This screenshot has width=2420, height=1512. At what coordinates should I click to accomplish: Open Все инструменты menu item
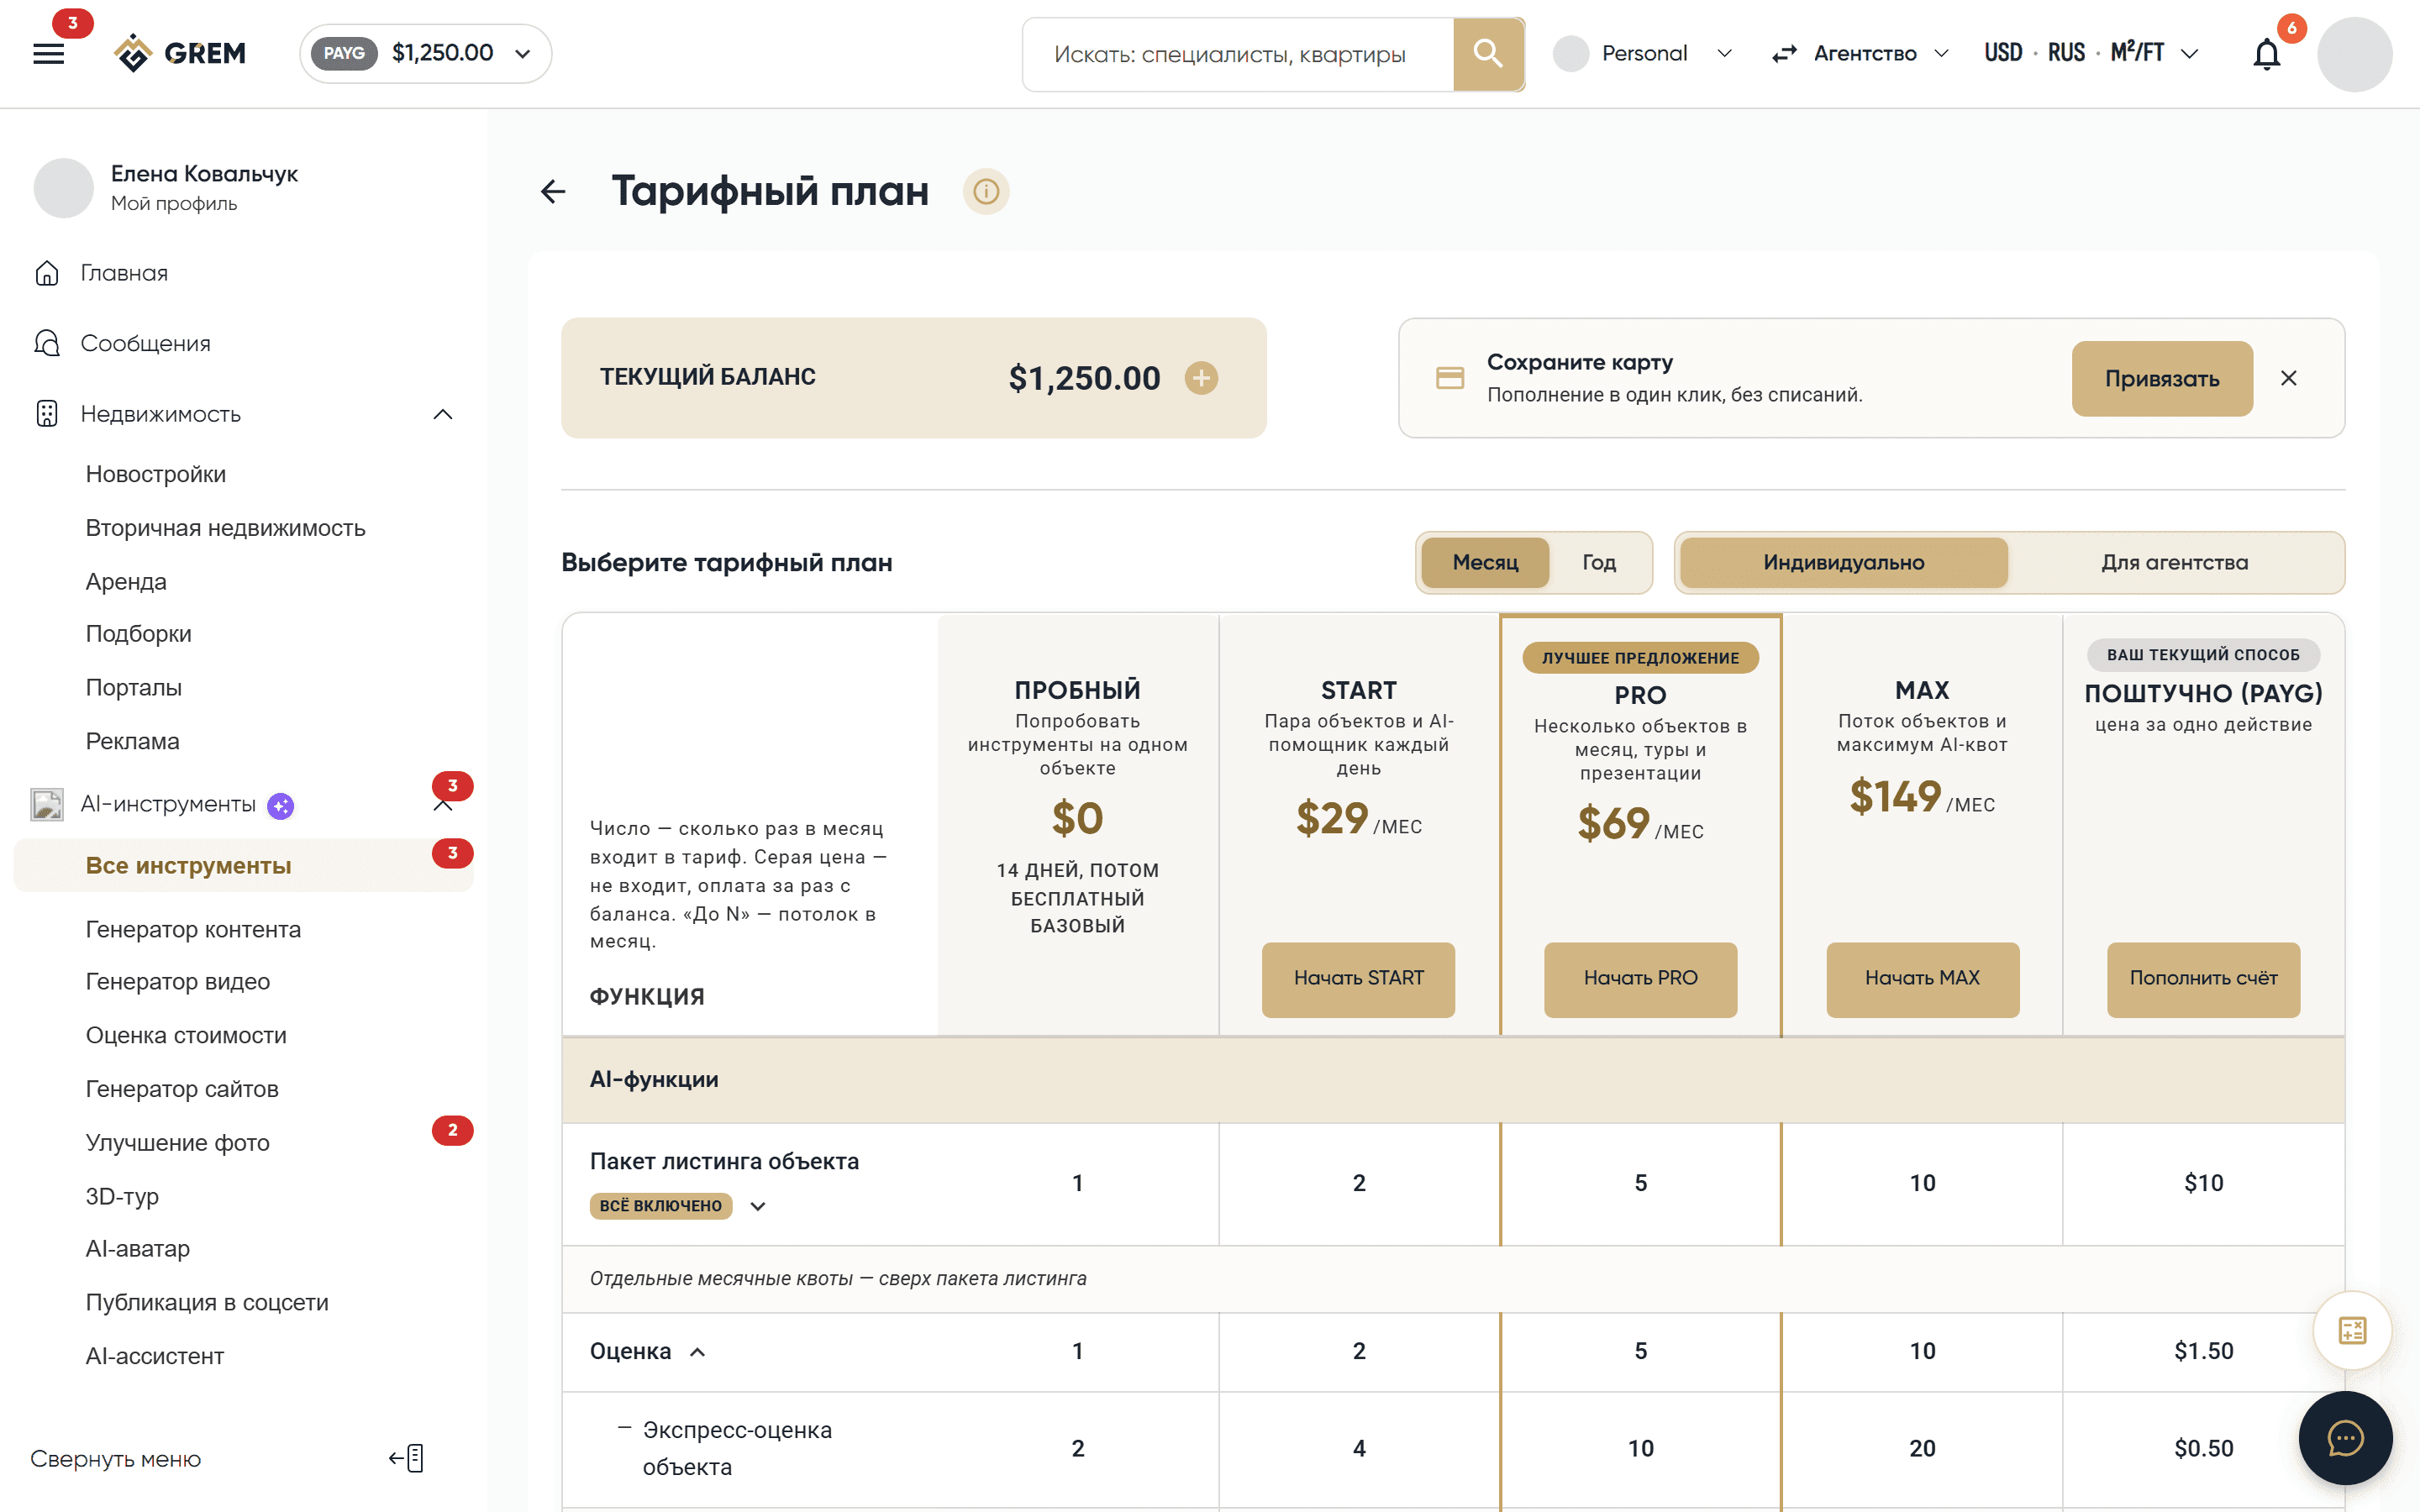244,865
